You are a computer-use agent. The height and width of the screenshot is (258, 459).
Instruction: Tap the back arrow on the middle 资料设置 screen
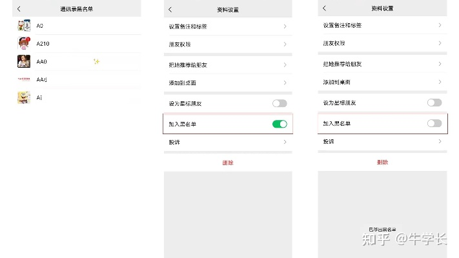point(170,10)
